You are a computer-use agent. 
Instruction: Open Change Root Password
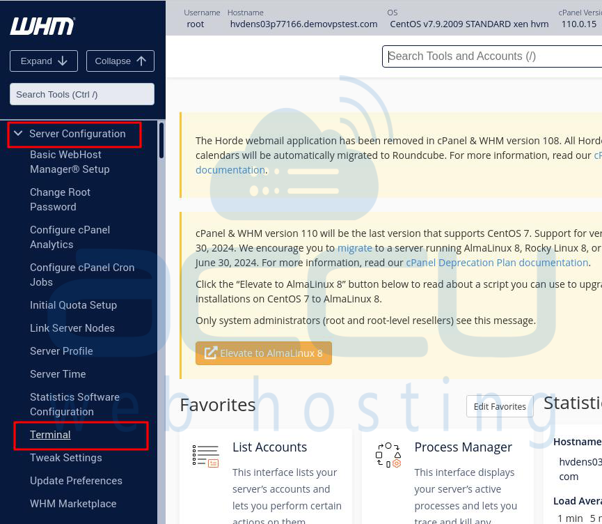tap(61, 199)
